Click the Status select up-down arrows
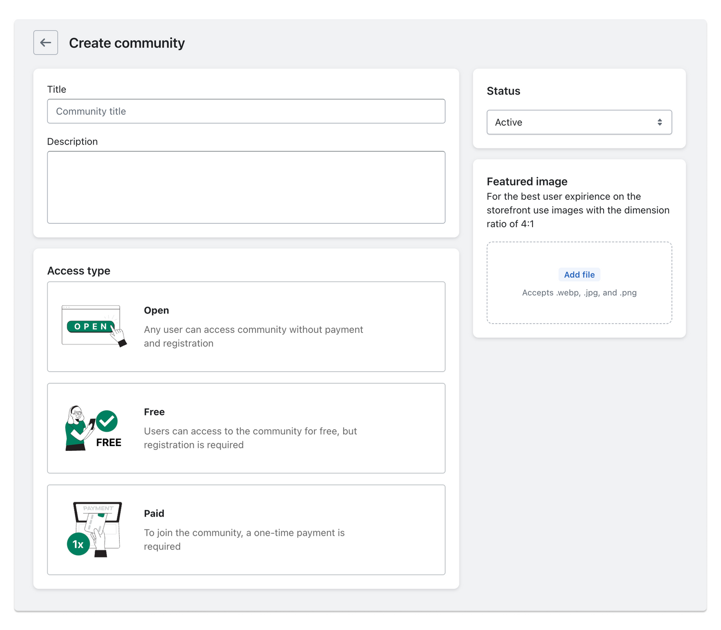This screenshot has height=630, width=721. pos(659,122)
